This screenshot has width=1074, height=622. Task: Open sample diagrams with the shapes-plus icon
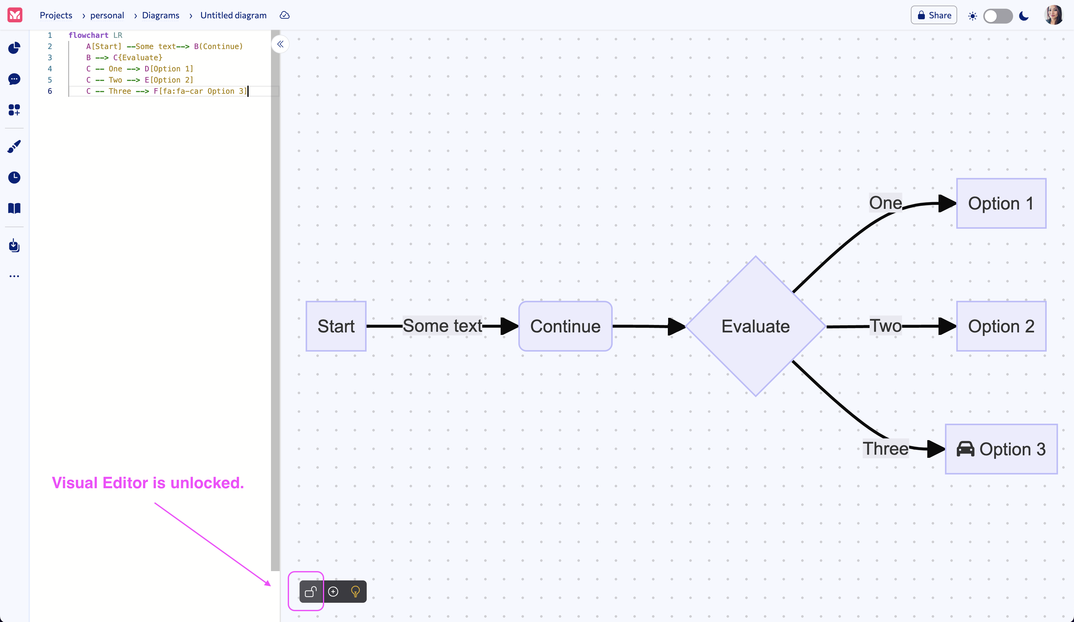tap(14, 110)
